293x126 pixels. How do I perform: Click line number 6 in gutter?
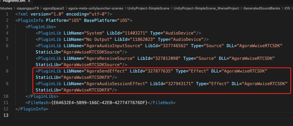click(7, 46)
